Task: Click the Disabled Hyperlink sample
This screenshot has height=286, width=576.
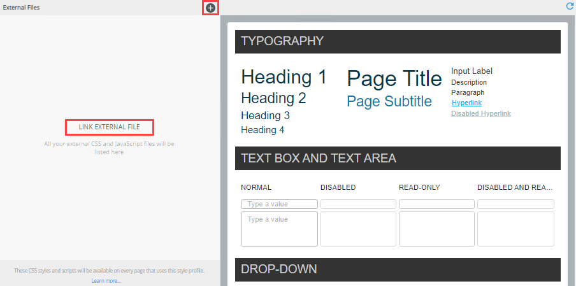Action: 481,113
